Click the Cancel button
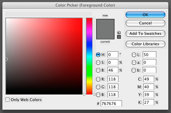 point(145,23)
